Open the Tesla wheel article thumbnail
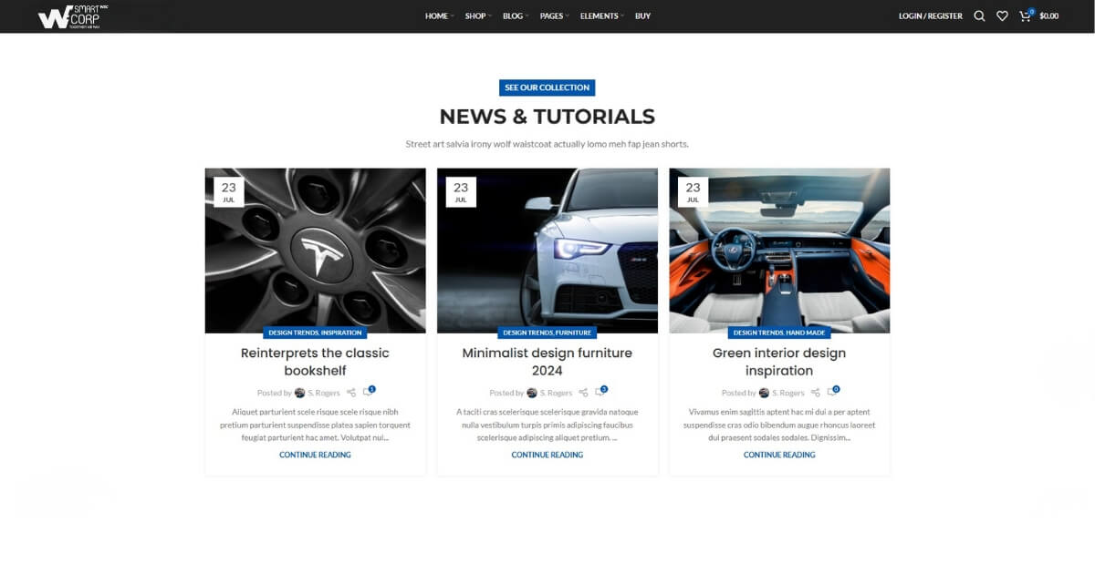 point(315,251)
